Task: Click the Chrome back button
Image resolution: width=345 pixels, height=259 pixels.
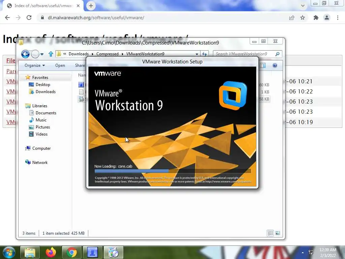Action: [x=7, y=18]
